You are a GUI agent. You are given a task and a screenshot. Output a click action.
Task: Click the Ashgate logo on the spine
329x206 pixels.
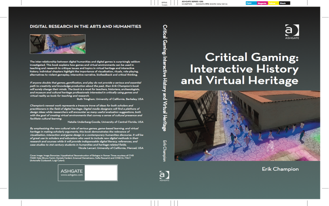pos(164,176)
